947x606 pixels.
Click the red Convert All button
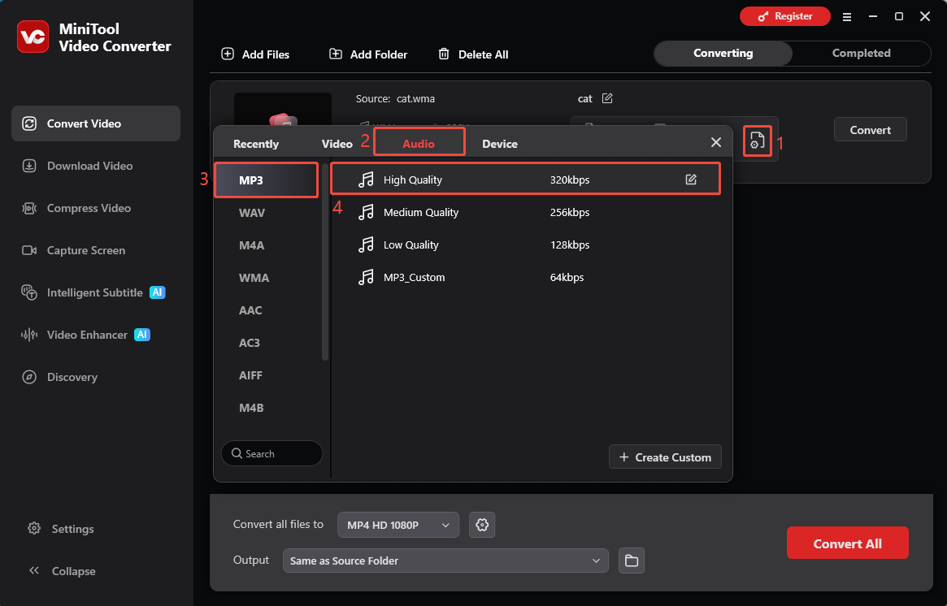point(847,543)
